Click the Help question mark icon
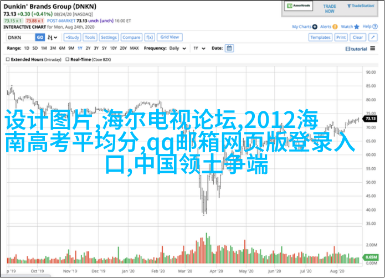Screen dimensions: 385x278 [x=375, y=27]
